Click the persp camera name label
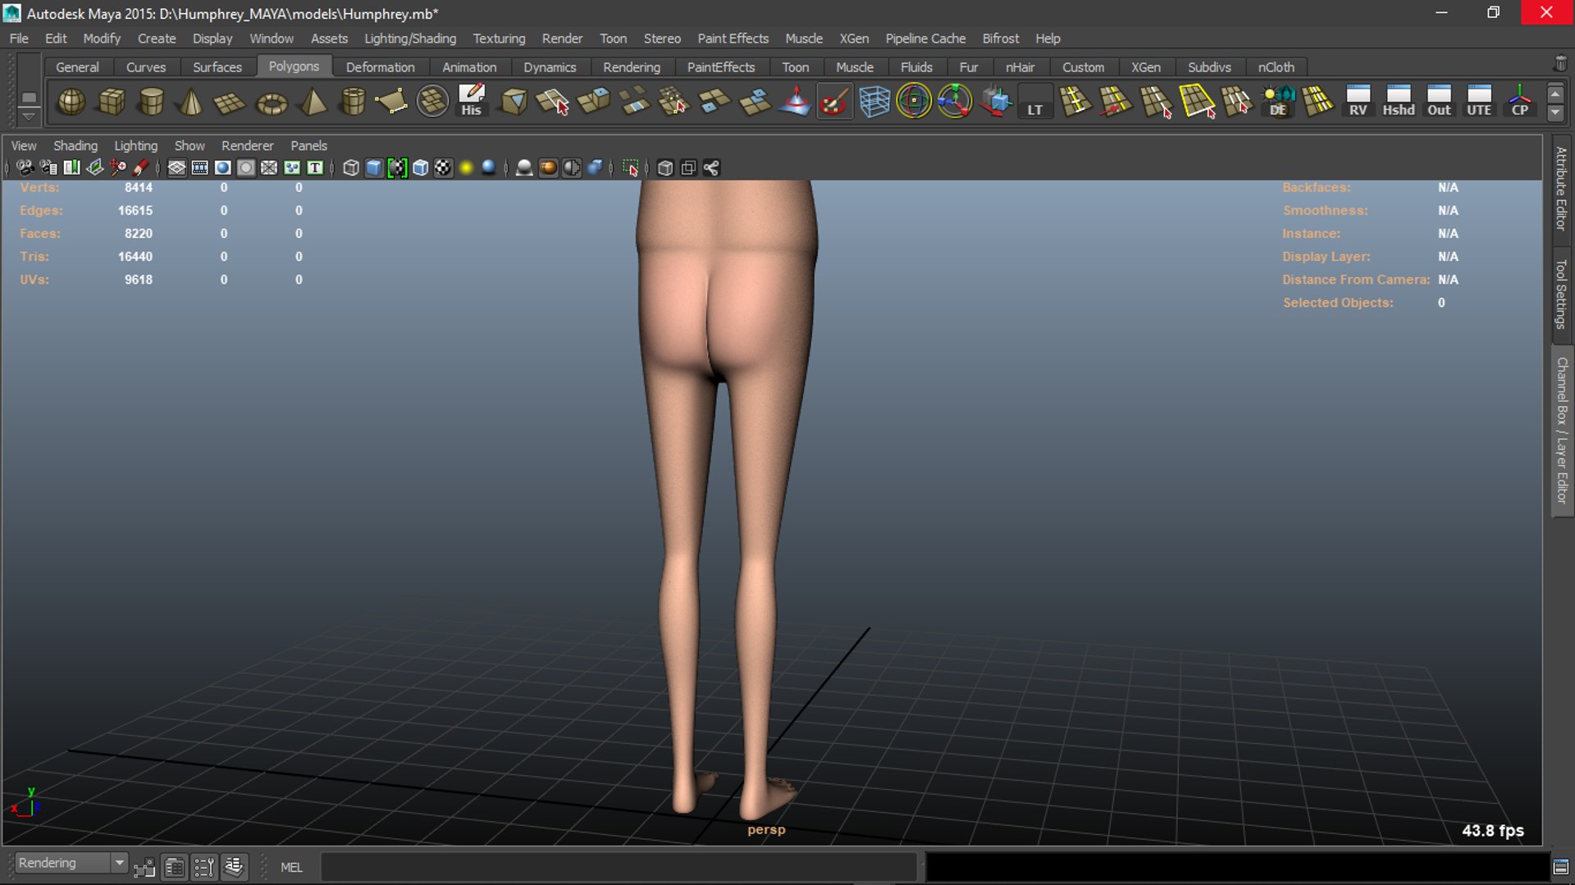1575x885 pixels. [766, 829]
